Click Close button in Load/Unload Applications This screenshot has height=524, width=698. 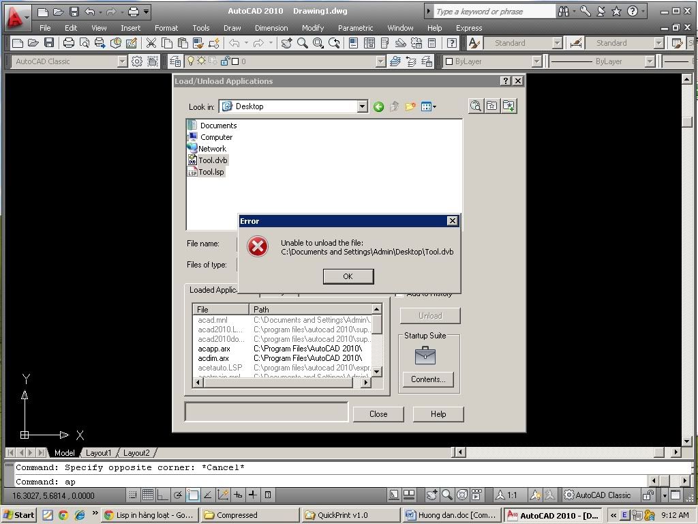(x=378, y=414)
